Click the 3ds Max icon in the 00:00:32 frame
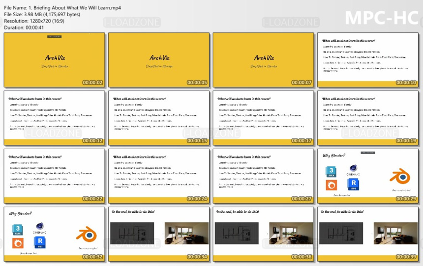Screen dimensions: 423x266 click(x=18, y=230)
